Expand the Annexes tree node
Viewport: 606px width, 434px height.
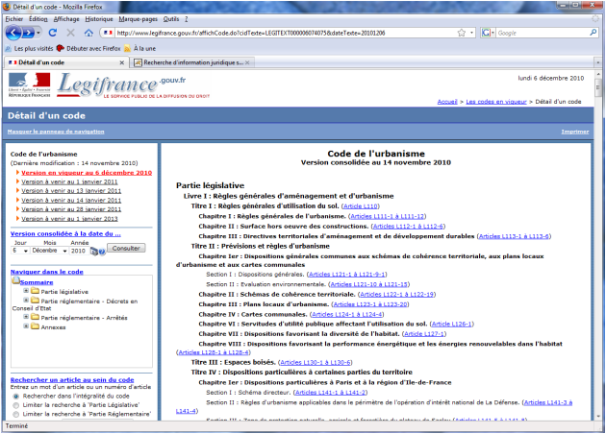pyautogui.click(x=26, y=326)
